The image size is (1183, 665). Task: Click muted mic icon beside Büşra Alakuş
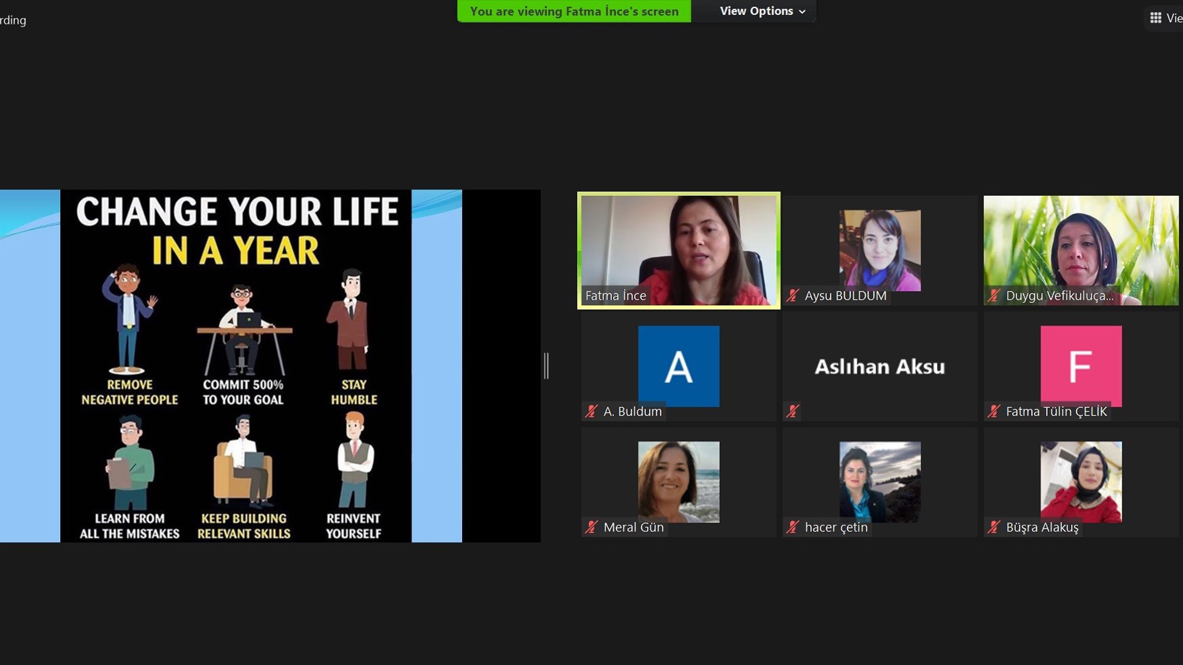coord(994,527)
